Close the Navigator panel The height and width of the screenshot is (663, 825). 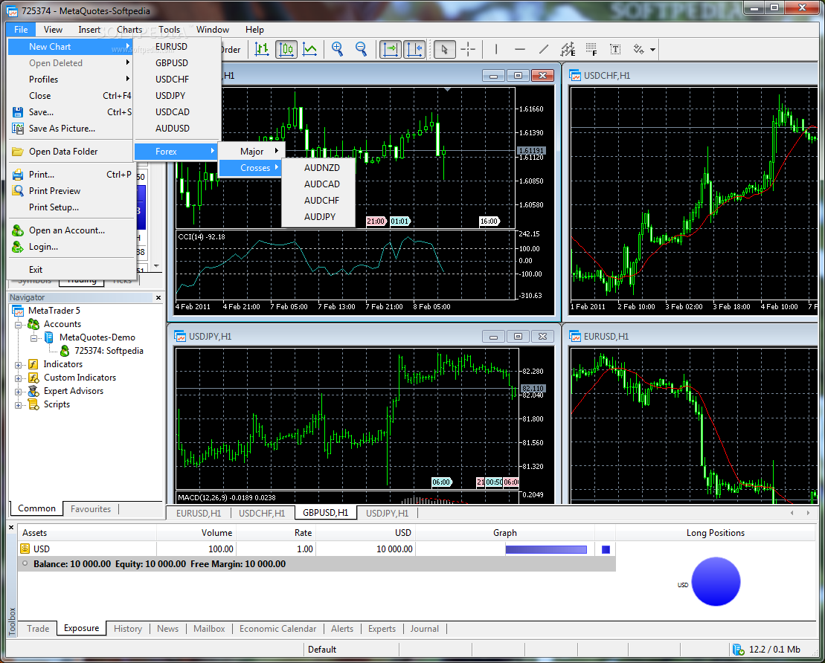point(158,297)
